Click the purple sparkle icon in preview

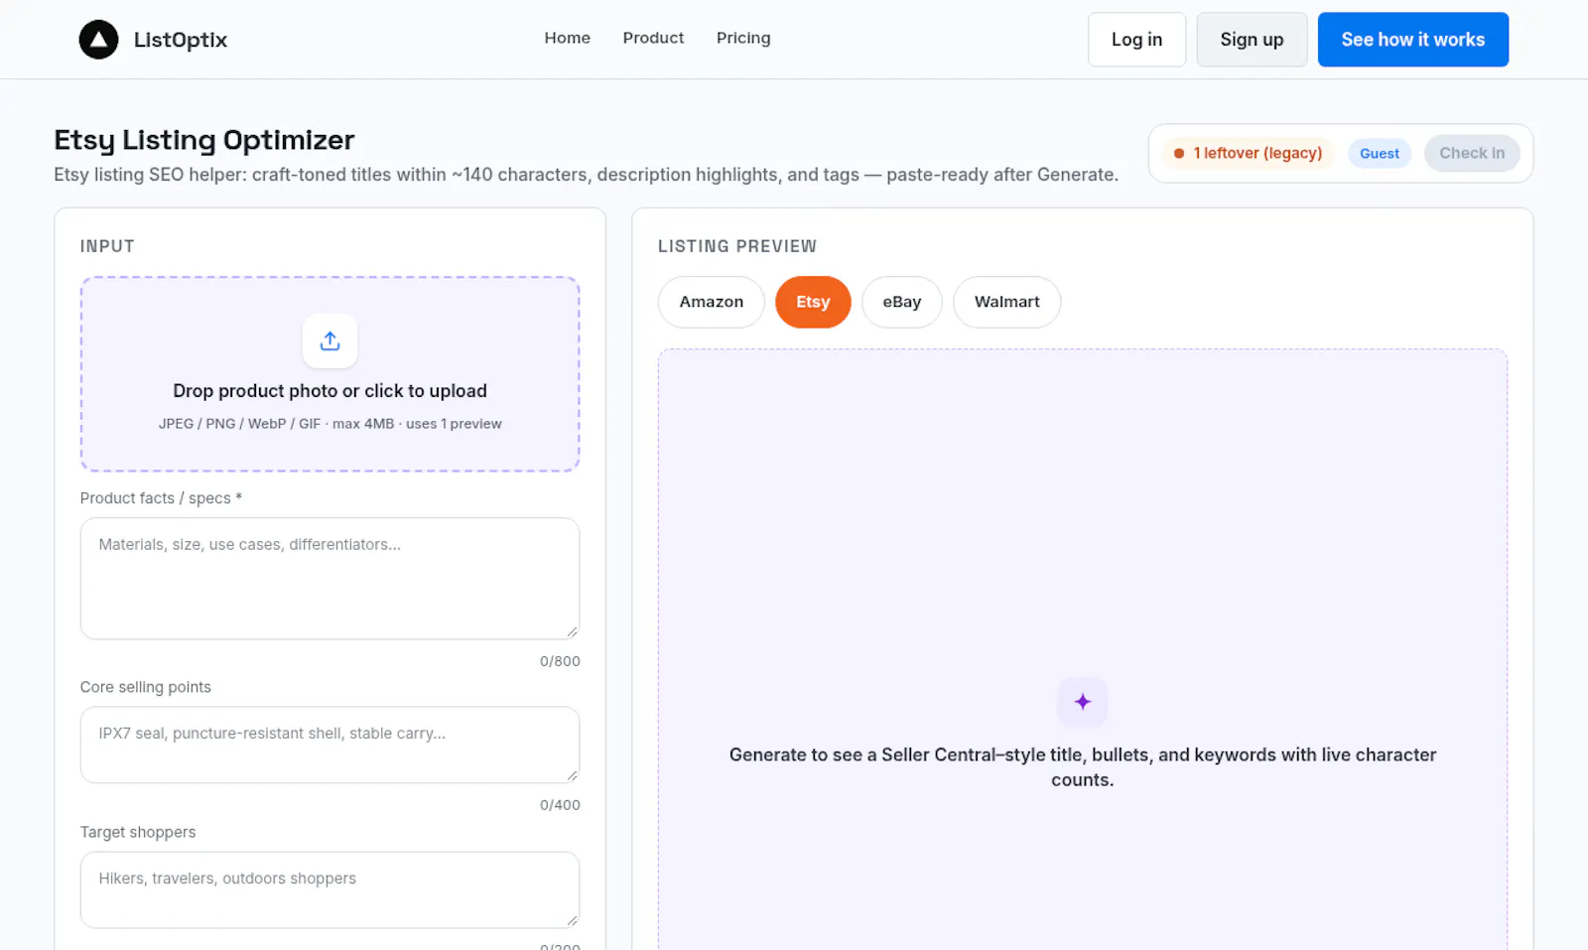(1083, 702)
